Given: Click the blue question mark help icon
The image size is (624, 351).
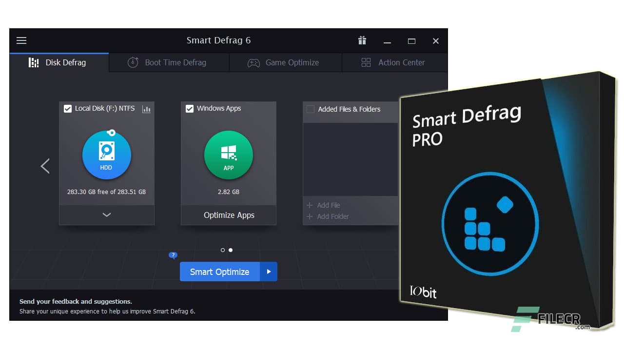Looking at the screenshot, I should [173, 255].
